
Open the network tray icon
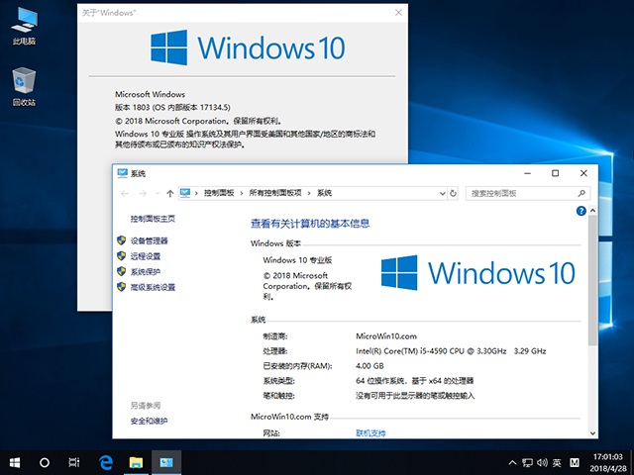click(x=527, y=462)
